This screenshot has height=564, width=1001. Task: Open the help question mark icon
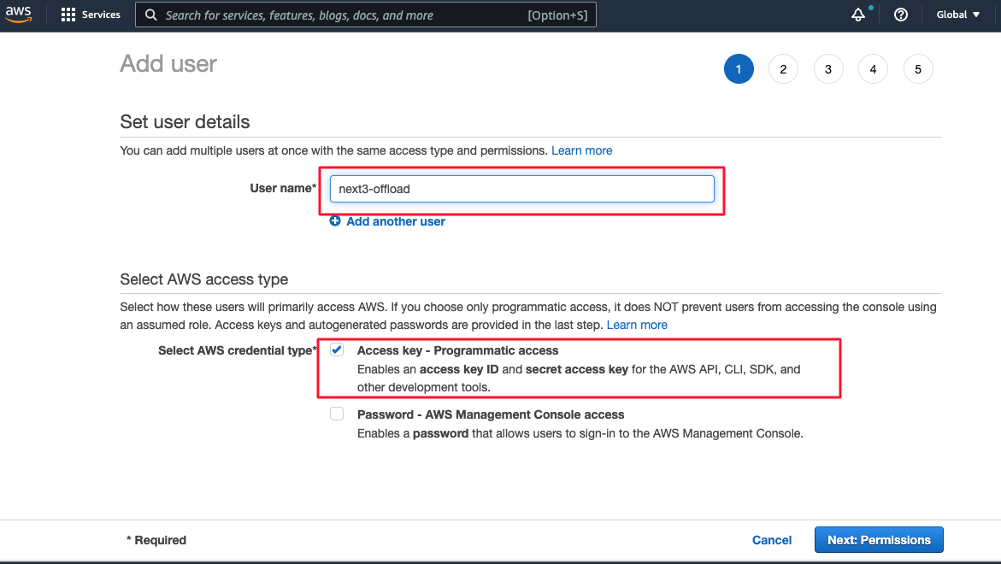(x=900, y=14)
